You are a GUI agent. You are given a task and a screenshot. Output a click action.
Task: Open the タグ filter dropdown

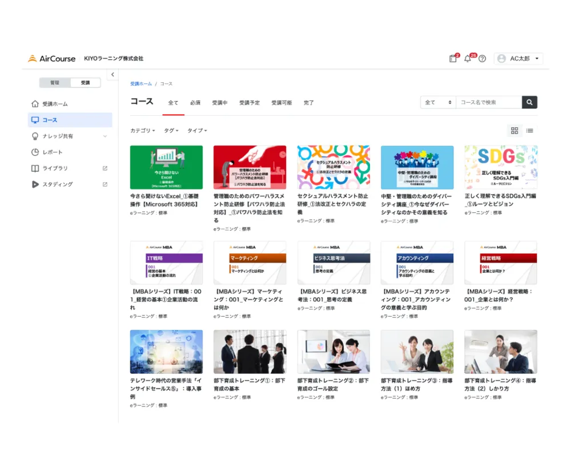(171, 131)
